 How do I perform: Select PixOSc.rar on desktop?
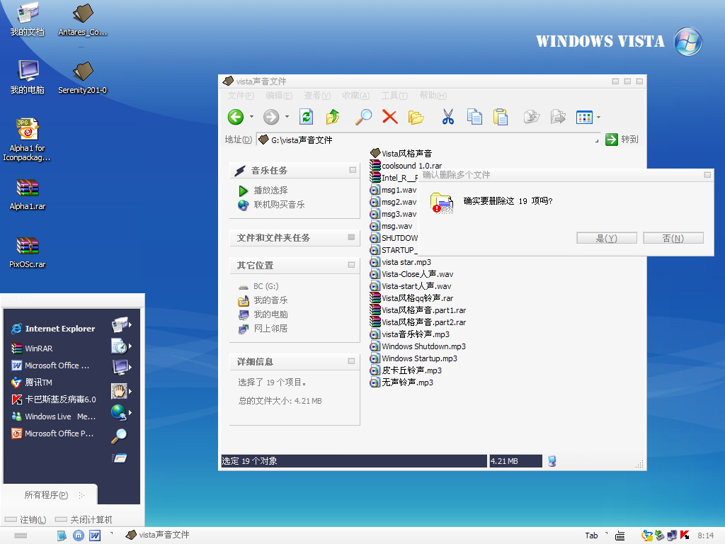[x=28, y=253]
